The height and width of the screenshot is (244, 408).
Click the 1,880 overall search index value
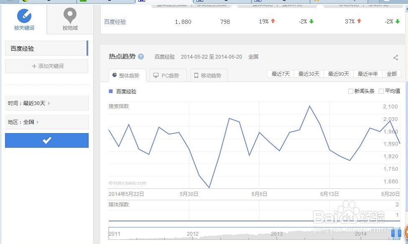click(x=183, y=22)
